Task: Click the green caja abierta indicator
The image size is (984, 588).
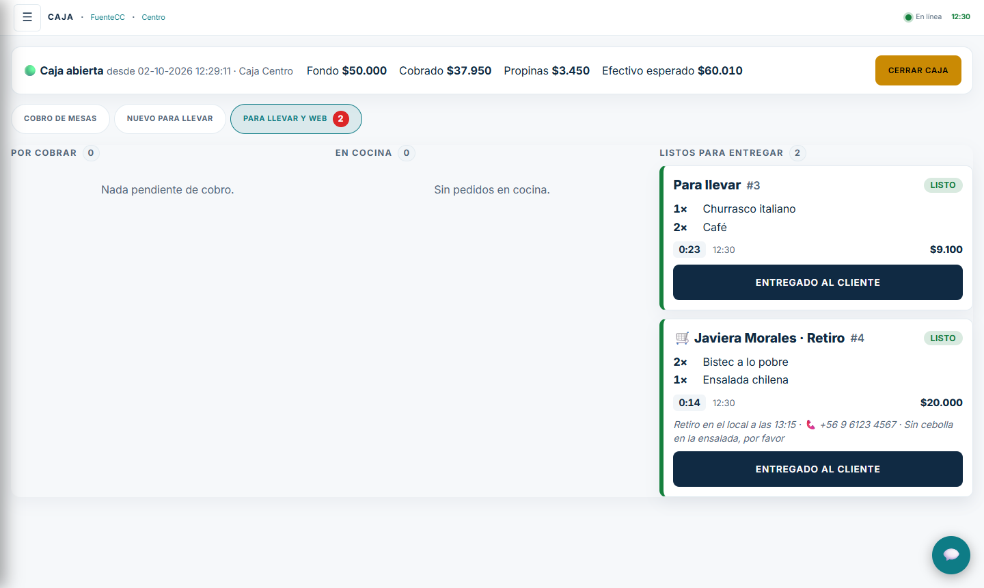Action: pos(30,70)
